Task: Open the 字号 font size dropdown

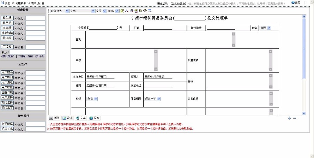Action: [101, 11]
